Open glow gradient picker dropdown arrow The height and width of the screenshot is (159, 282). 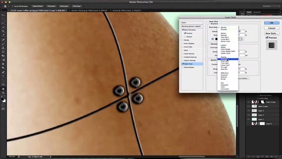(x=243, y=39)
